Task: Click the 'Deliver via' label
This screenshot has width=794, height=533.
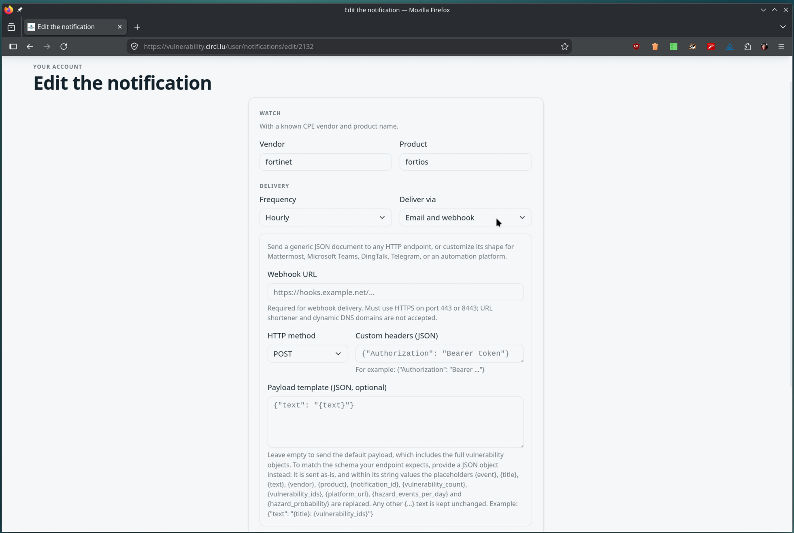Action: coord(417,199)
